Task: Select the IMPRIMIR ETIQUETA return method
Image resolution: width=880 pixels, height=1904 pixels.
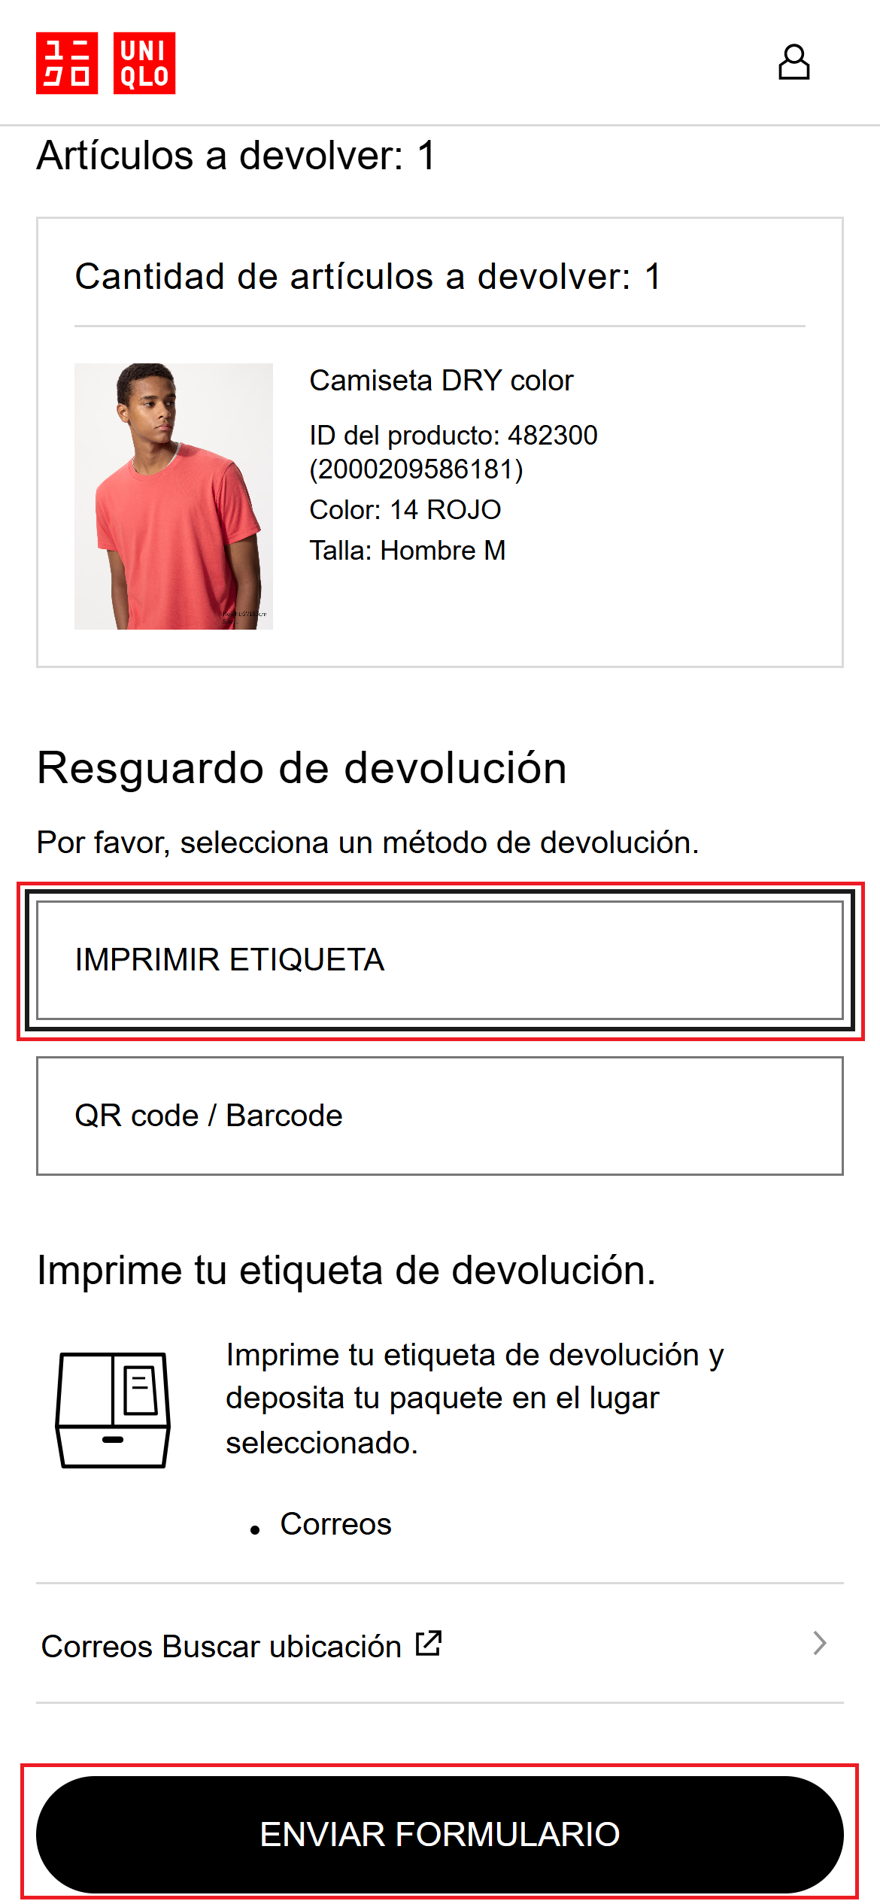Action: tap(440, 960)
